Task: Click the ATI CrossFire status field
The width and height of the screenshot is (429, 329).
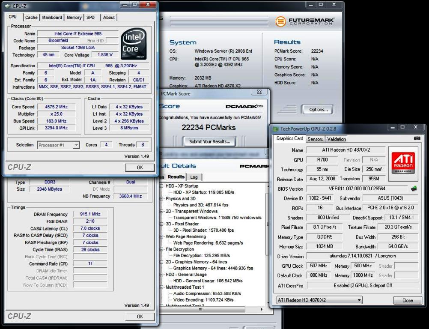Action: (363, 285)
